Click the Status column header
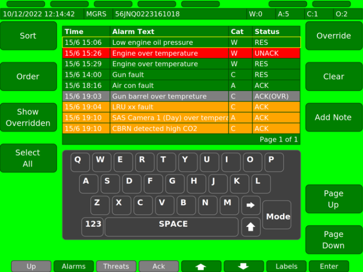Image resolution: width=363 pixels, height=272 pixels. (x=276, y=32)
